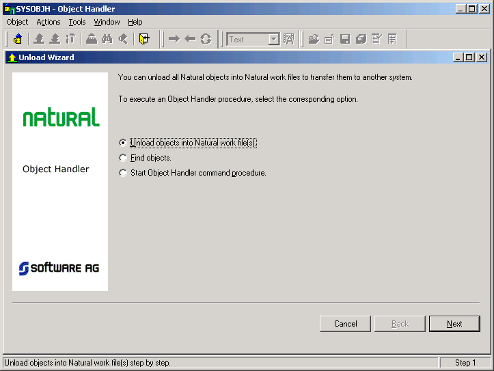Click the SYSOBJH application title icon
The image size is (494, 371).
click(10, 9)
